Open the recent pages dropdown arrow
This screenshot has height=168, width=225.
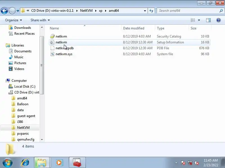(x=18, y=11)
